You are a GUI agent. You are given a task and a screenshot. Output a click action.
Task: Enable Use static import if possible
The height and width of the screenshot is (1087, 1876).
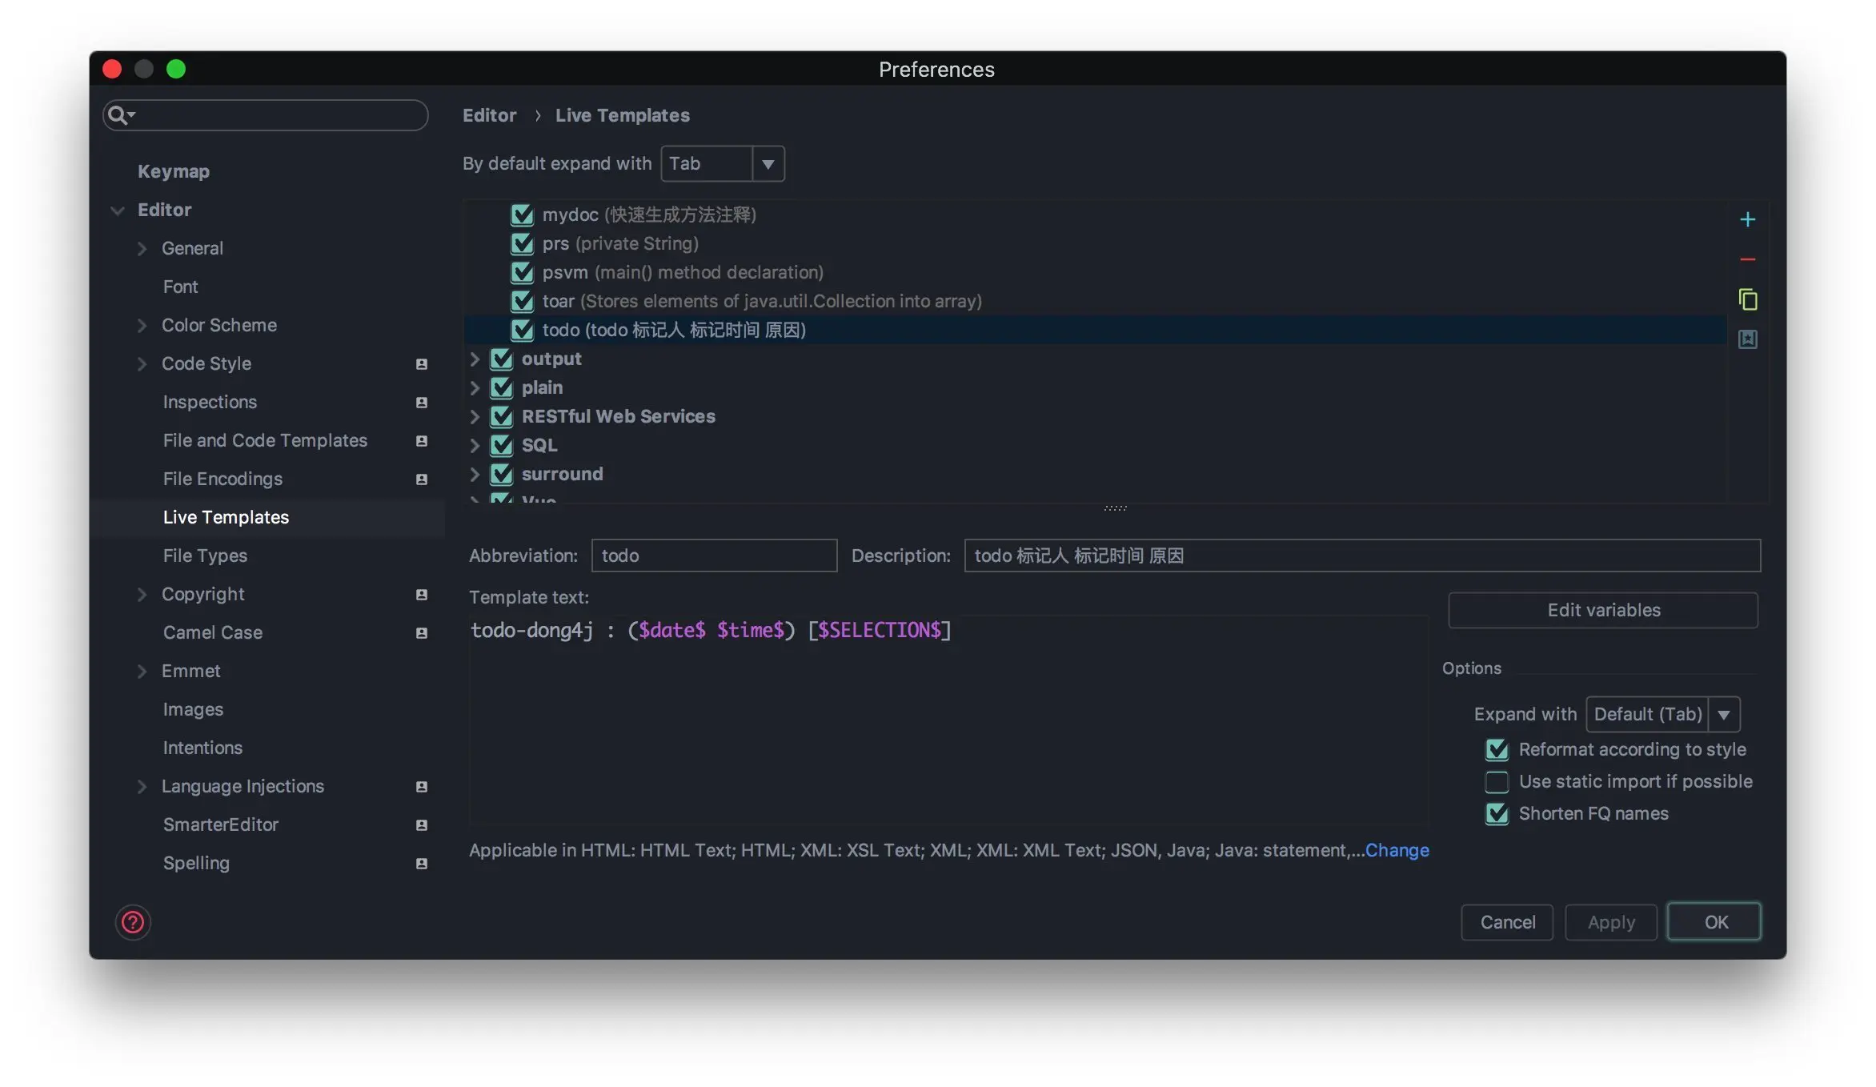1497,782
